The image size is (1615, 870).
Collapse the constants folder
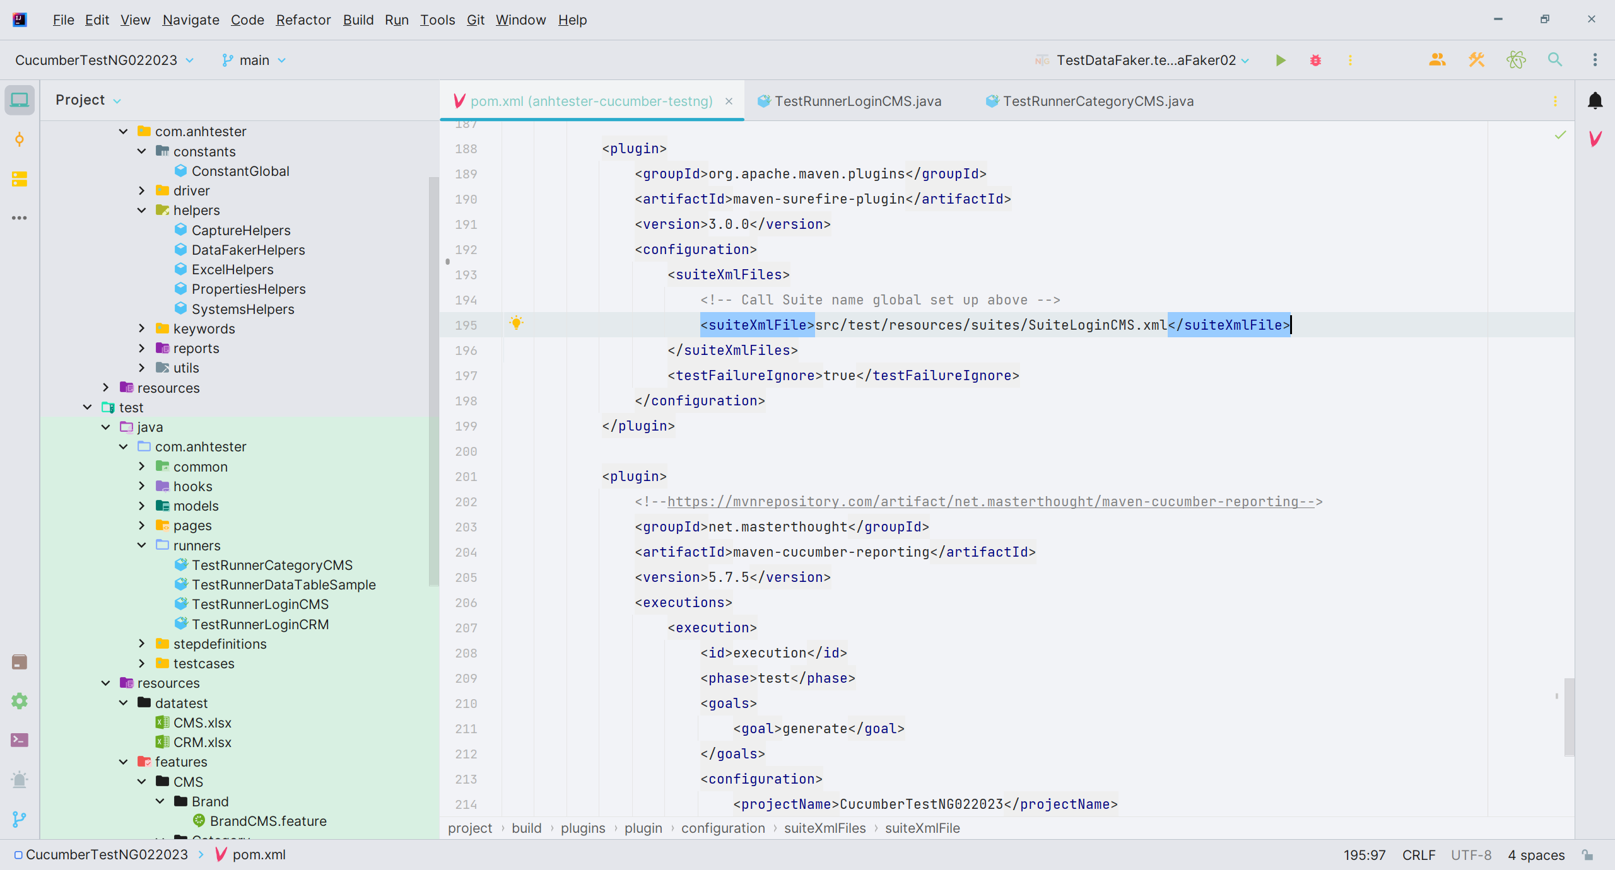pyautogui.click(x=142, y=151)
